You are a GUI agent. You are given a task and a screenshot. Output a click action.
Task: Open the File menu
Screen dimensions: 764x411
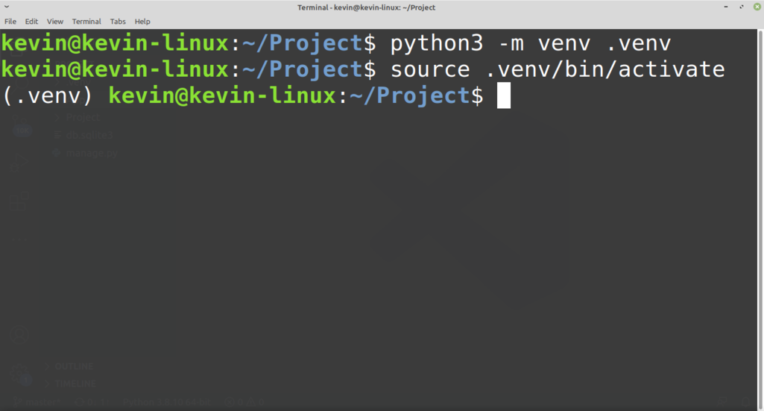tap(10, 22)
